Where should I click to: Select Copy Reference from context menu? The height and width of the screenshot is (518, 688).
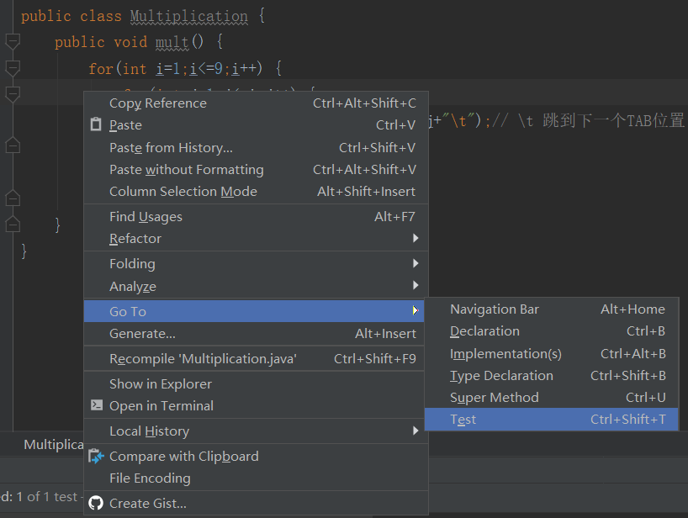(256, 103)
